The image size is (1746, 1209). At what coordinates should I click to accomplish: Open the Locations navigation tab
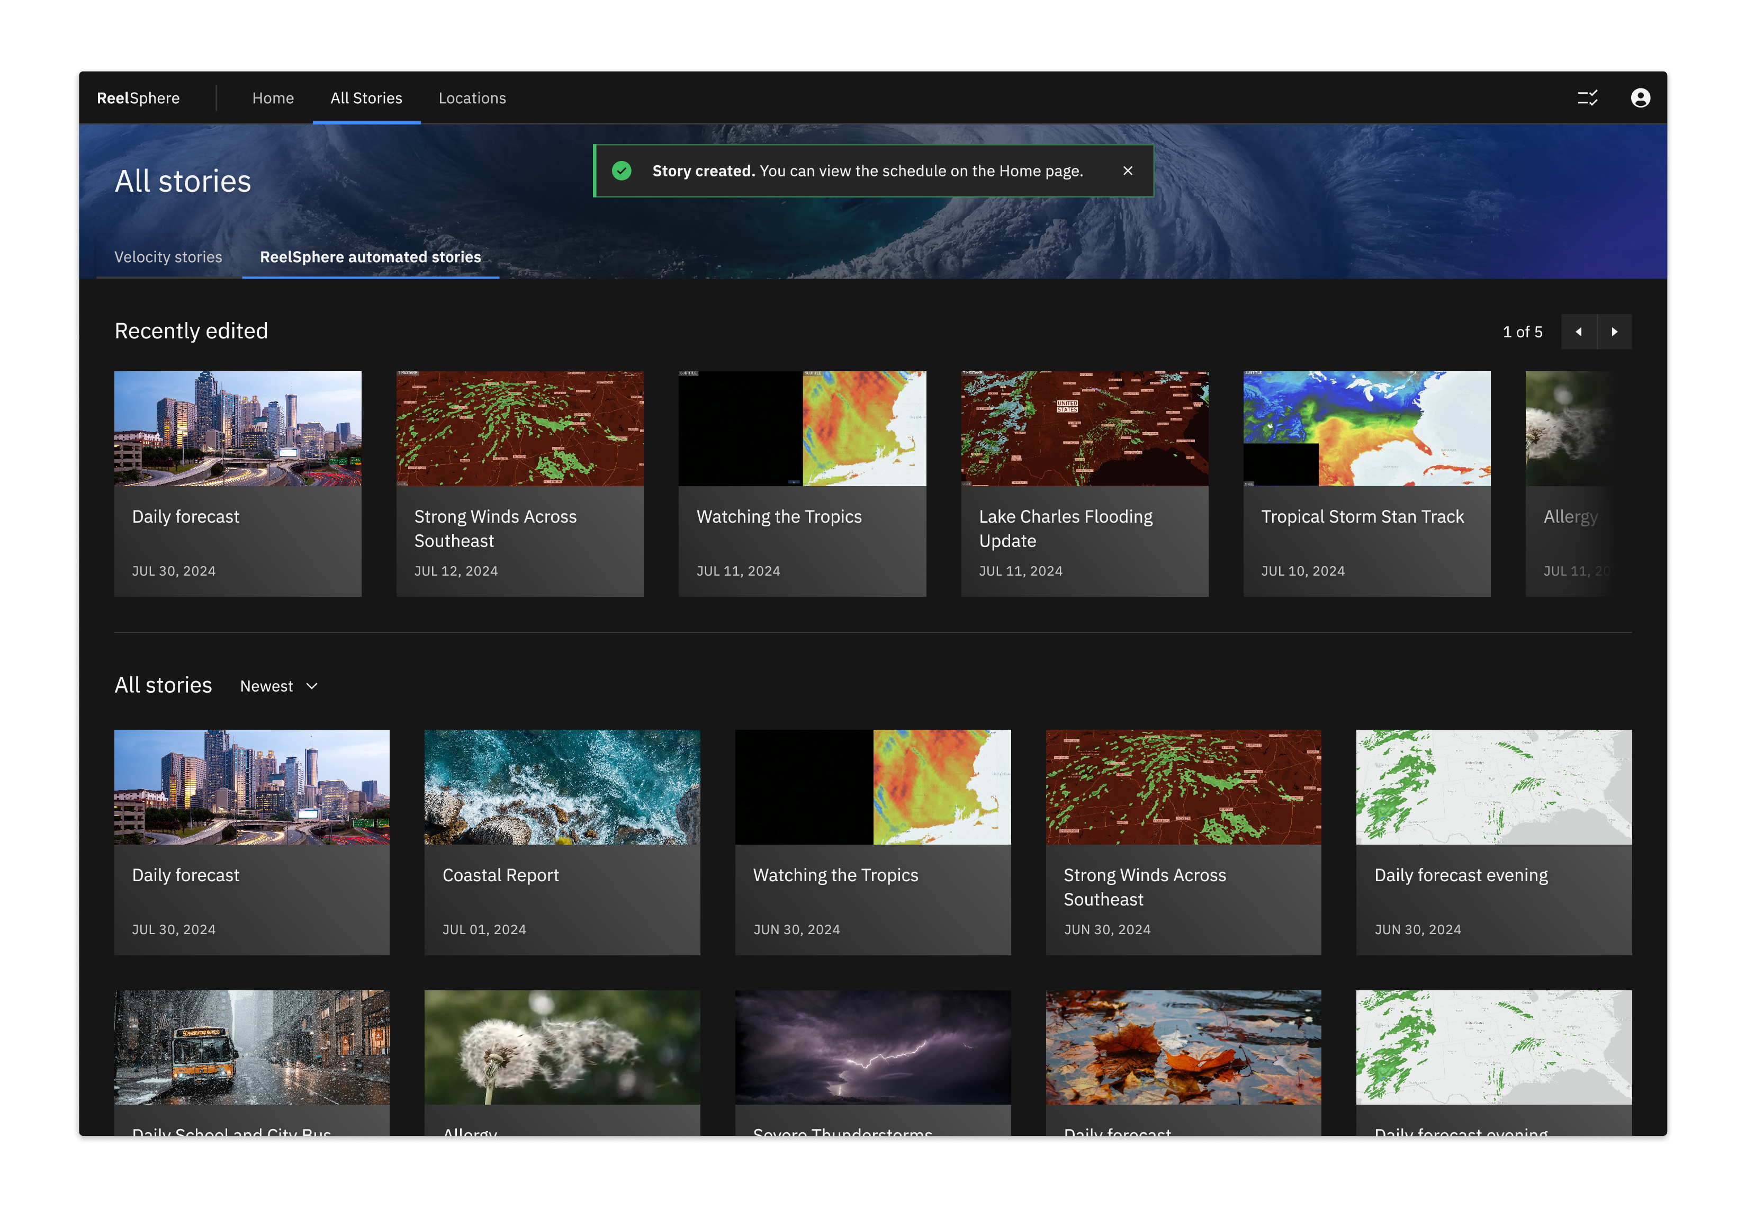pyautogui.click(x=472, y=98)
